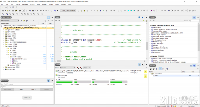
Task: Click the yellow warning badge on the Build complete row
Action: [x=145, y=76]
